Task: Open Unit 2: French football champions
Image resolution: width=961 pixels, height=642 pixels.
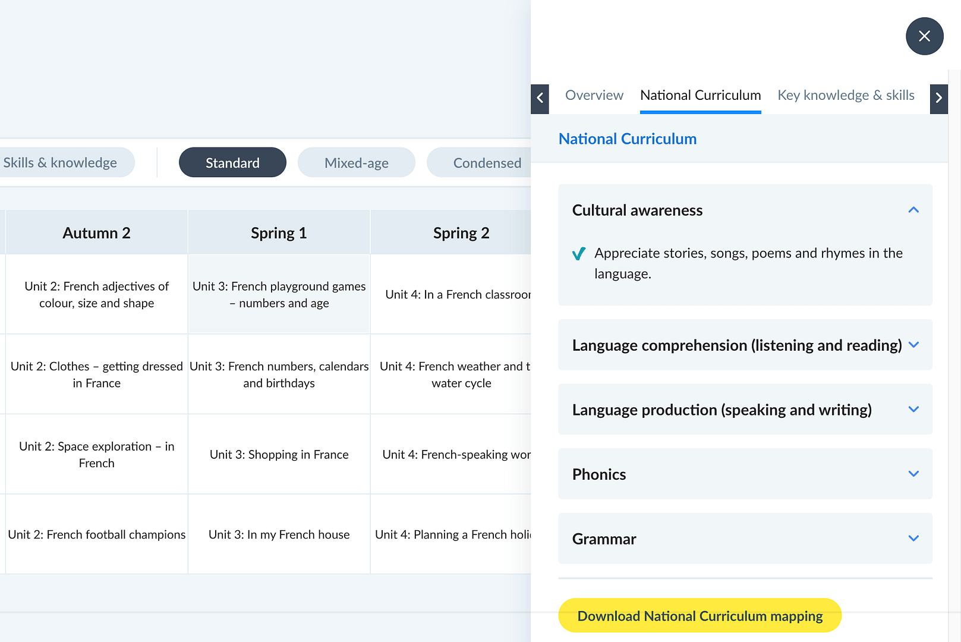Action: (x=96, y=535)
